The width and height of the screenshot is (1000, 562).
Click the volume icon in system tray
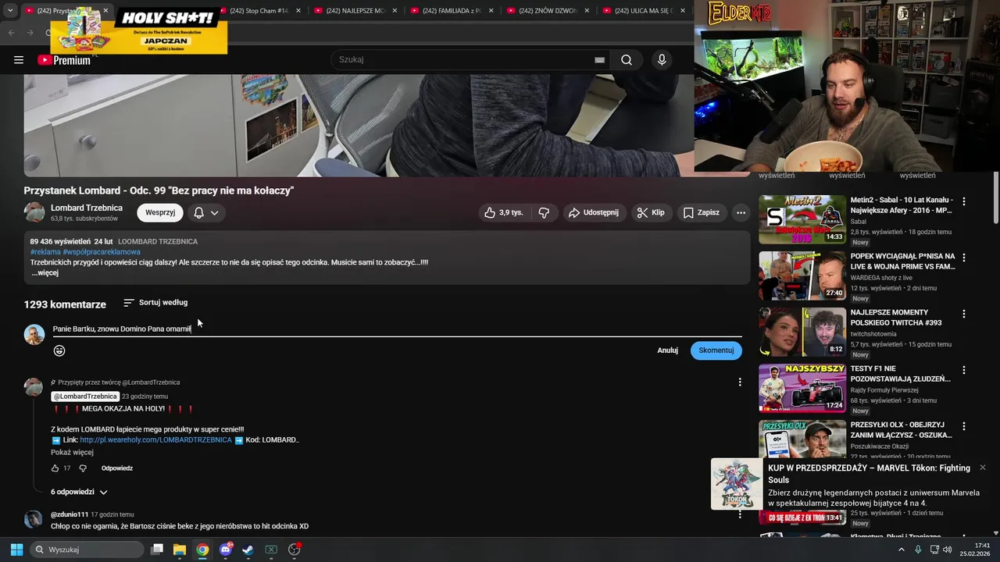point(948,550)
